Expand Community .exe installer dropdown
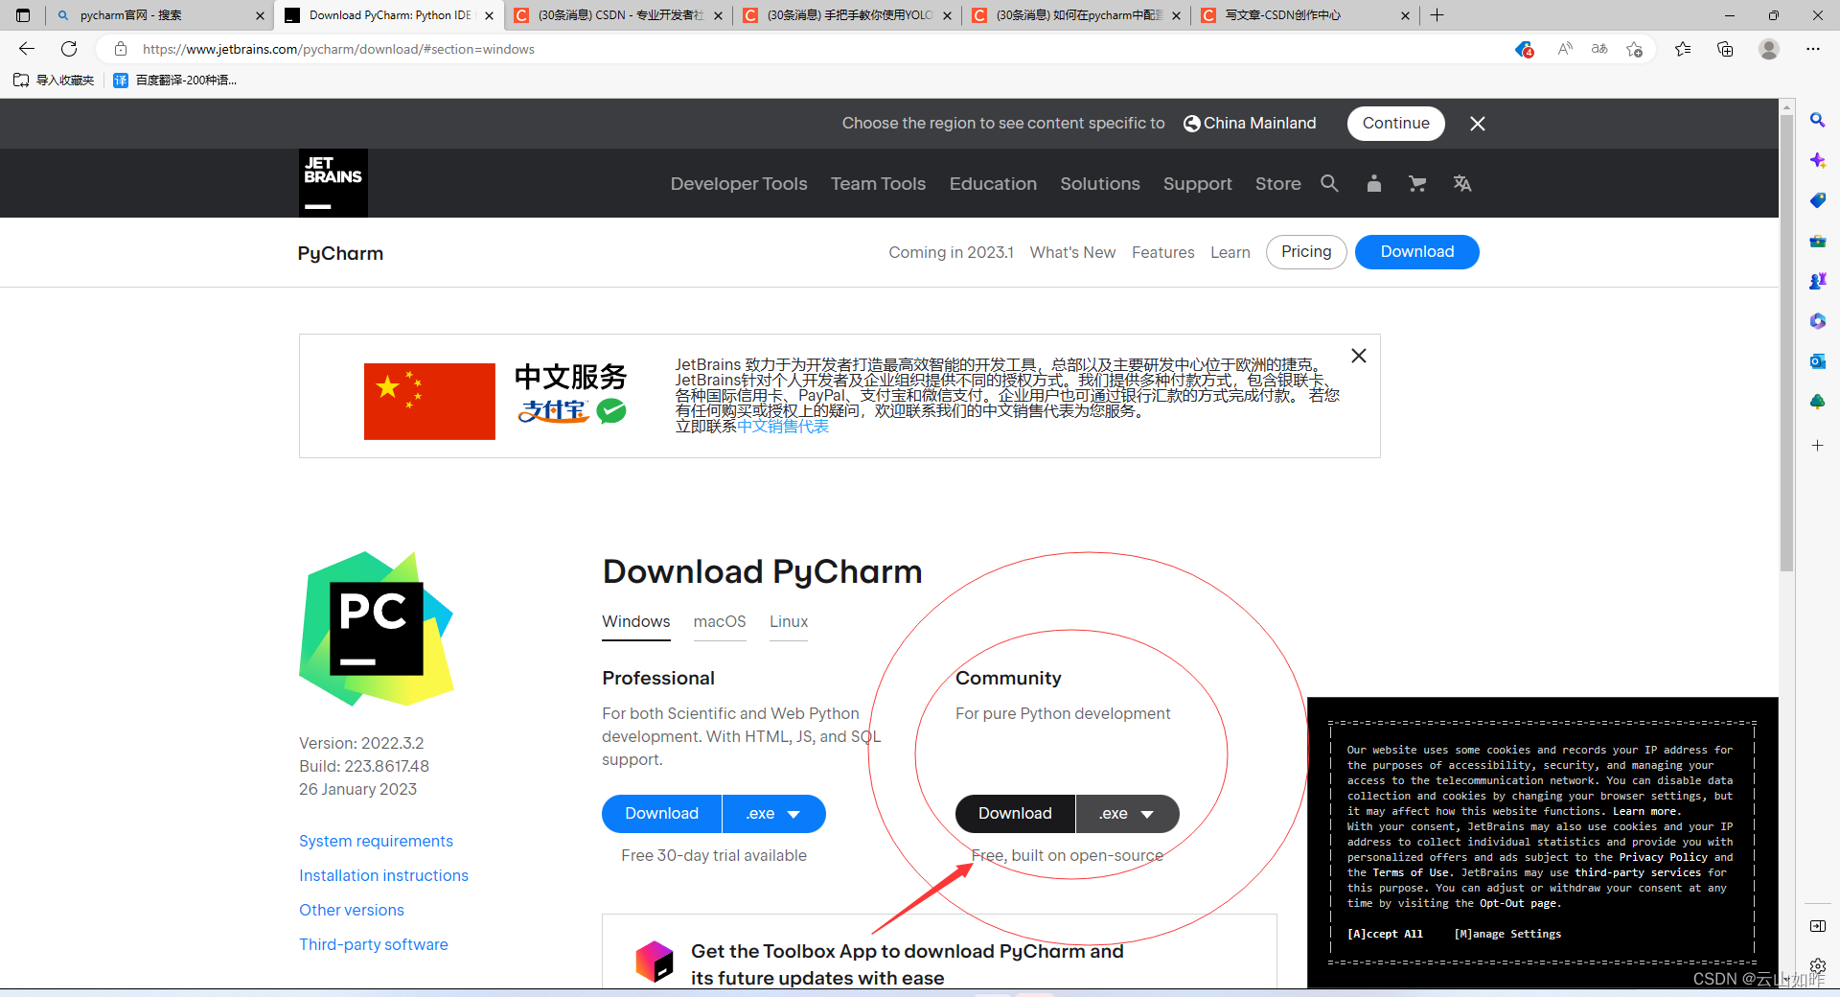Screen dimensions: 1840x997 1127,813
